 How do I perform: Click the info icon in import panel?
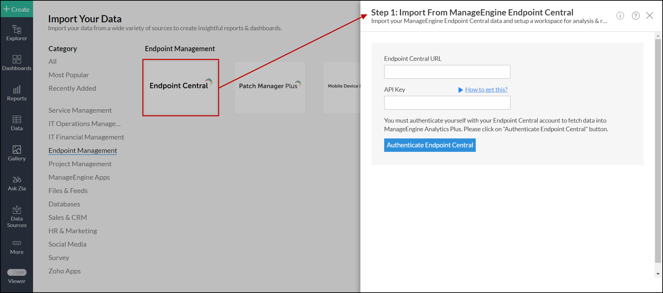tap(620, 16)
